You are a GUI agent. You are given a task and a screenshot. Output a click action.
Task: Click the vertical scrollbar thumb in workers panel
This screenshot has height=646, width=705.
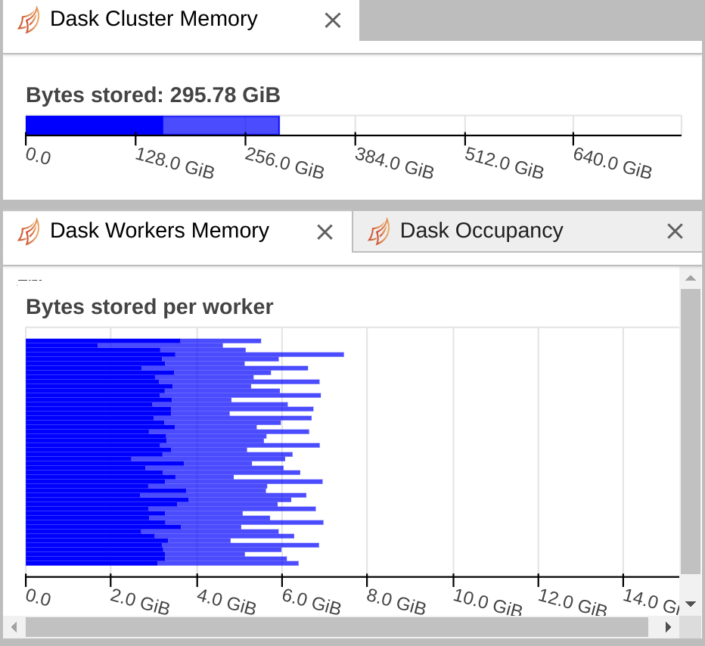[691, 432]
